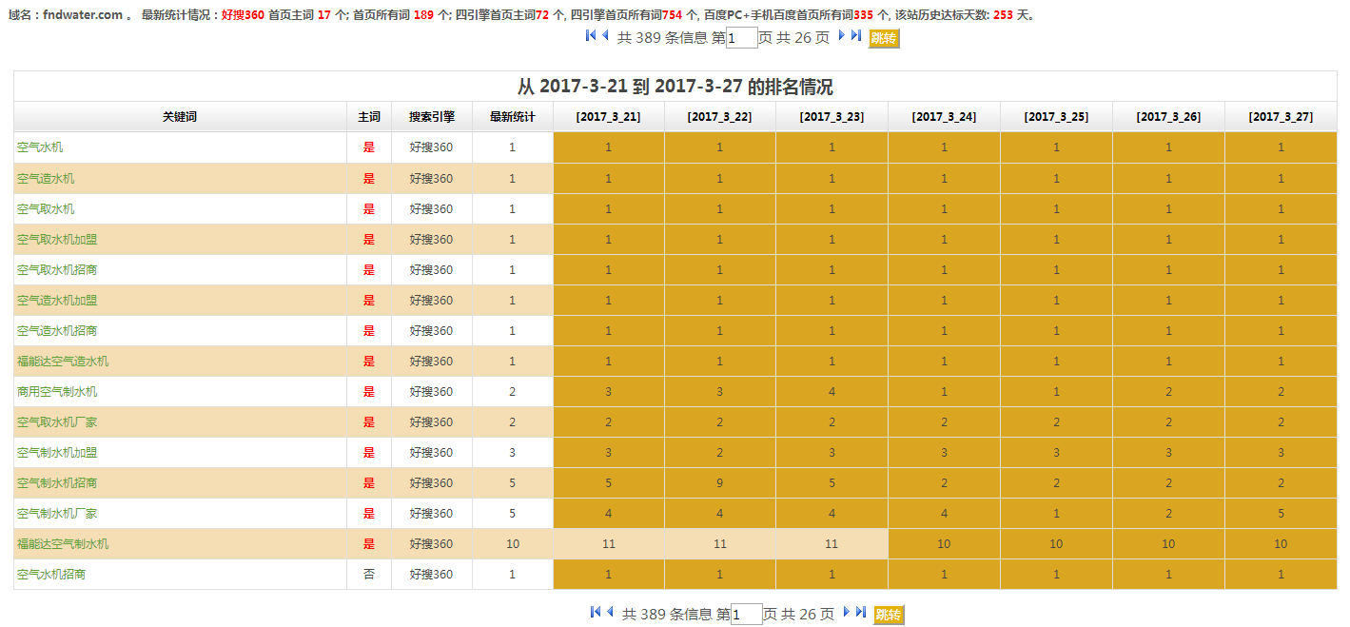Click previous page arrow in top pagination
Screen dimensions: 1350x627
605,36
